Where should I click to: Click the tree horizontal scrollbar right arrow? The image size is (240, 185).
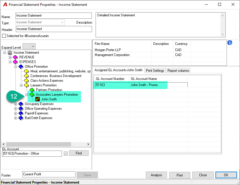(88, 144)
